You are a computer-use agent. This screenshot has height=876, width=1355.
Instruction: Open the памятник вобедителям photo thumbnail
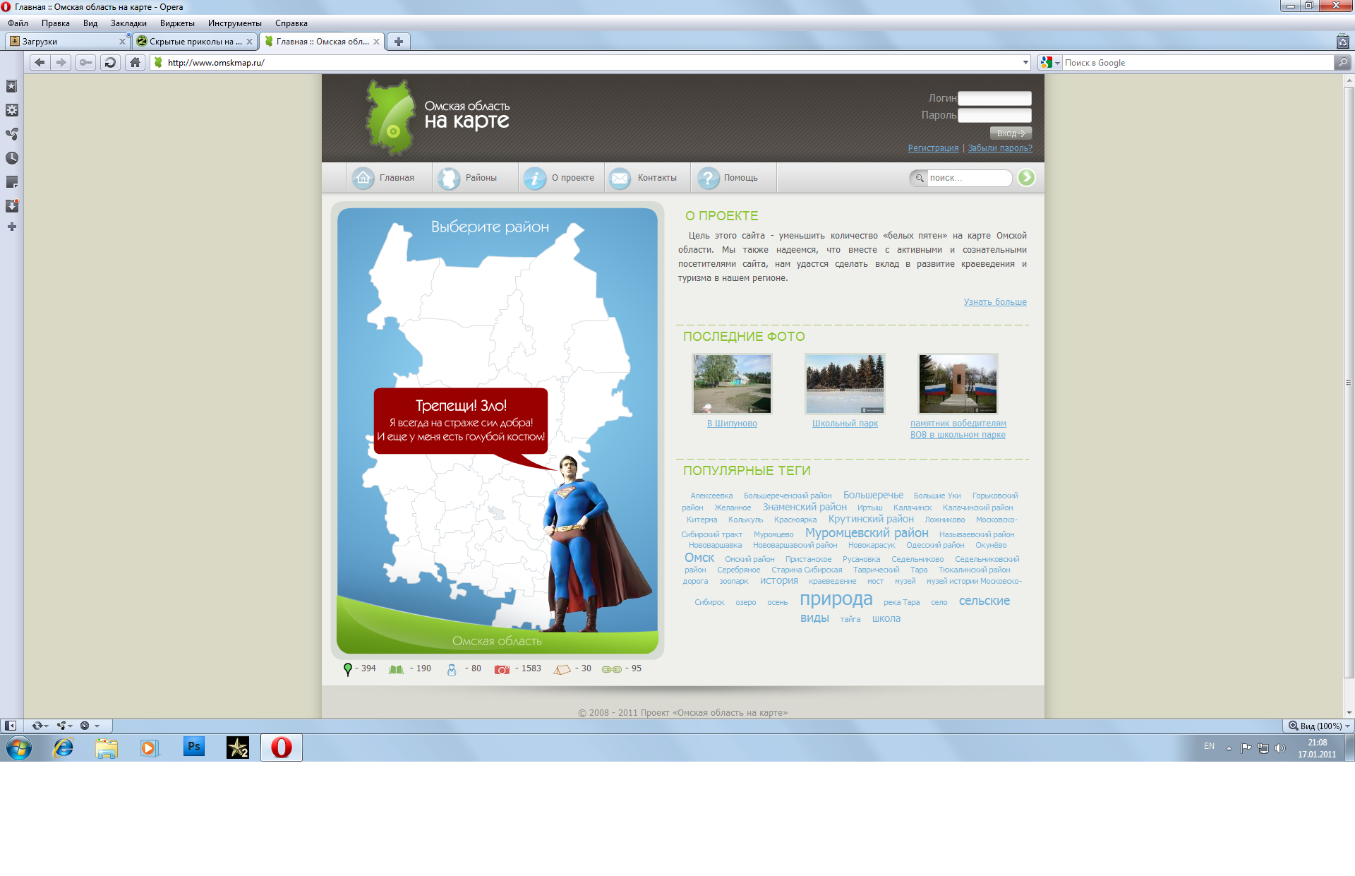958,383
